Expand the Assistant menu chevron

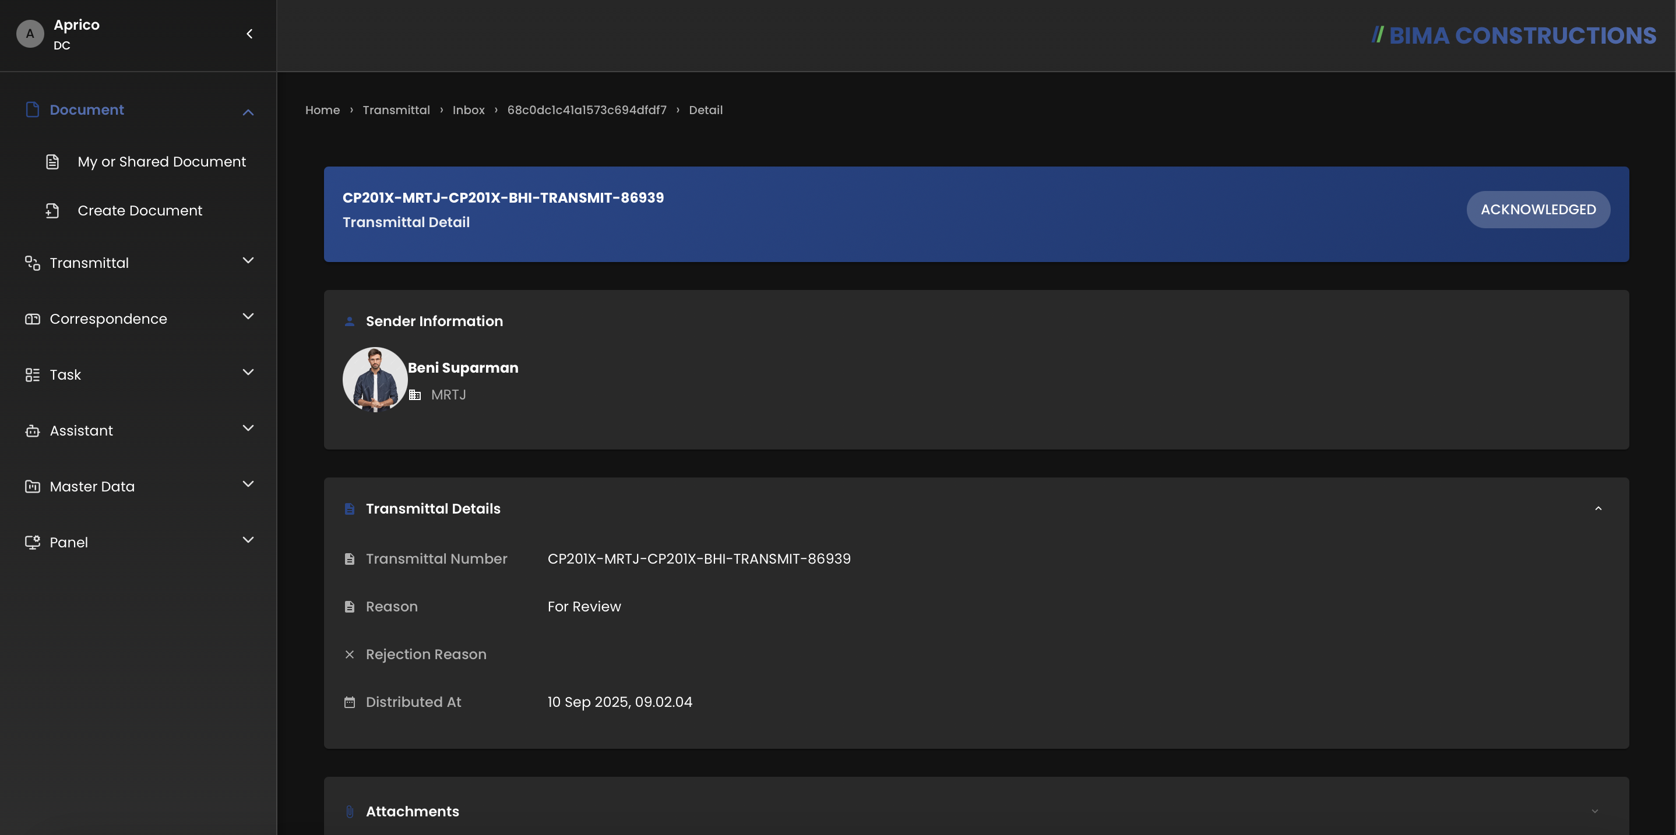248,428
